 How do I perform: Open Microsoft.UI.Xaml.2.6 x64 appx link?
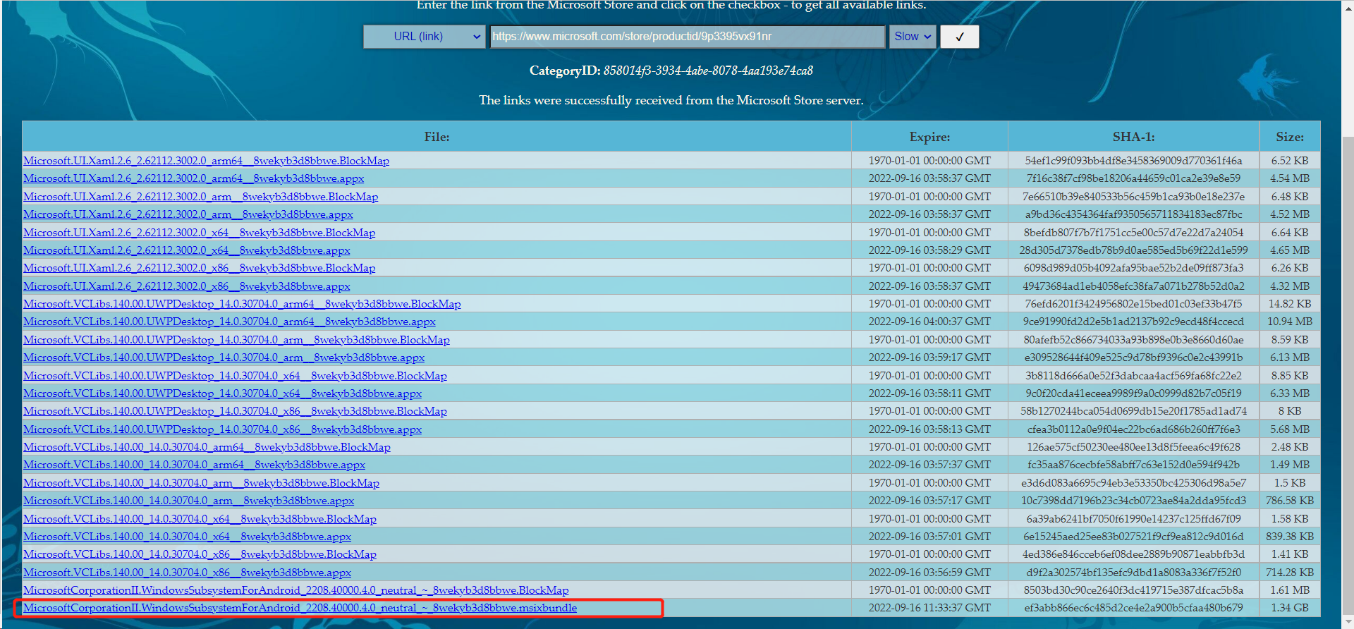click(x=186, y=250)
